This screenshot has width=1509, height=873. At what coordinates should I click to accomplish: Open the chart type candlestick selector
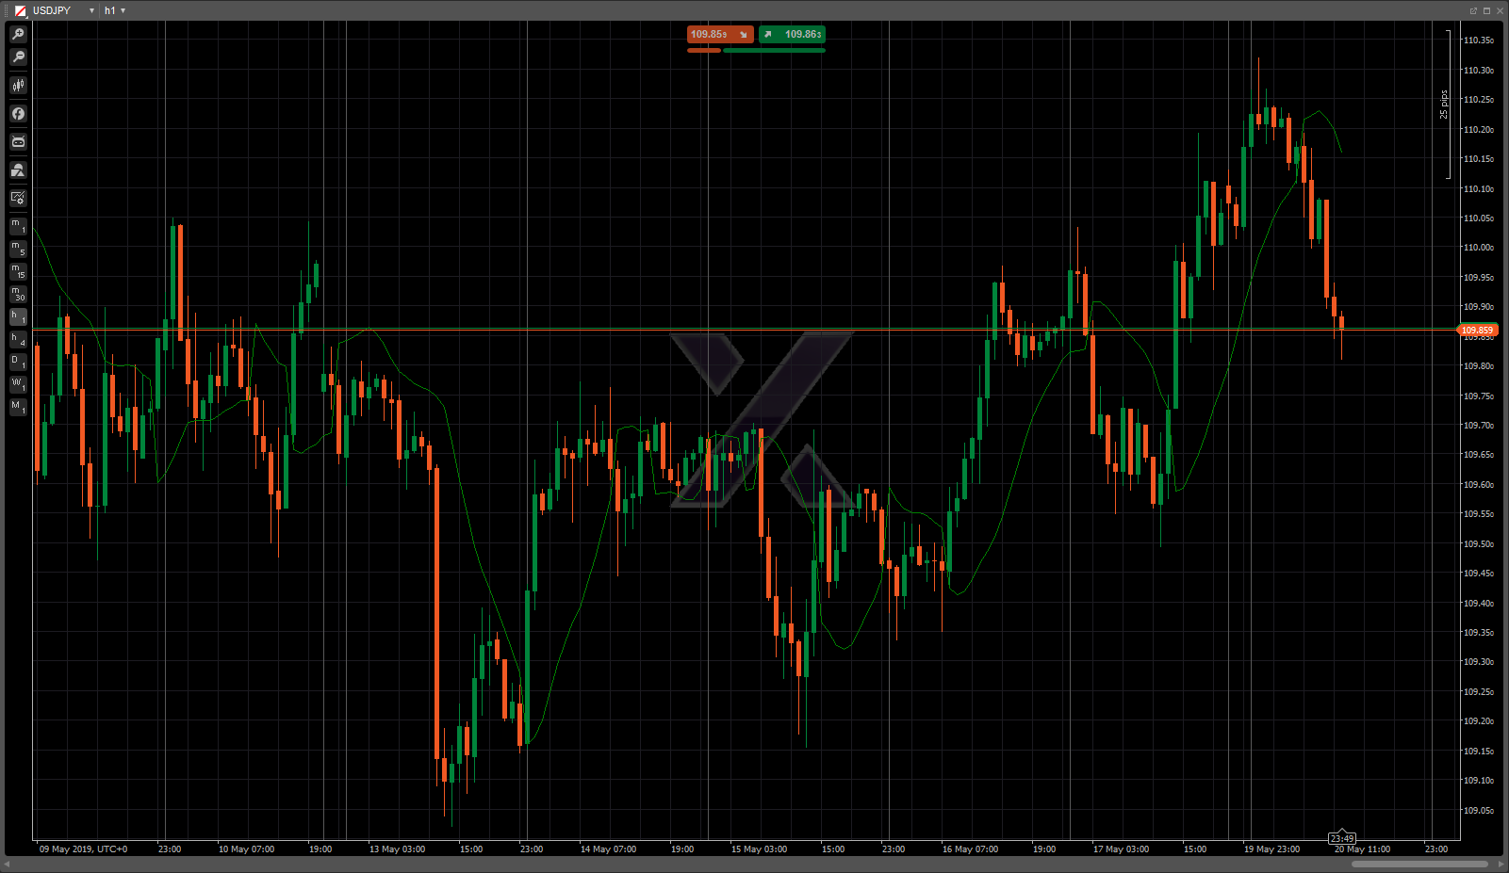pyautogui.click(x=18, y=86)
